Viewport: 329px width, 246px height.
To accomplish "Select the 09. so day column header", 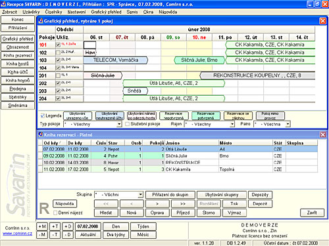I will pyautogui.click(x=174, y=37).
